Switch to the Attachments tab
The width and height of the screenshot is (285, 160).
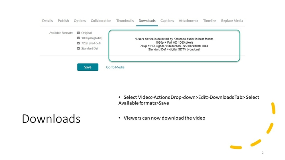188,21
